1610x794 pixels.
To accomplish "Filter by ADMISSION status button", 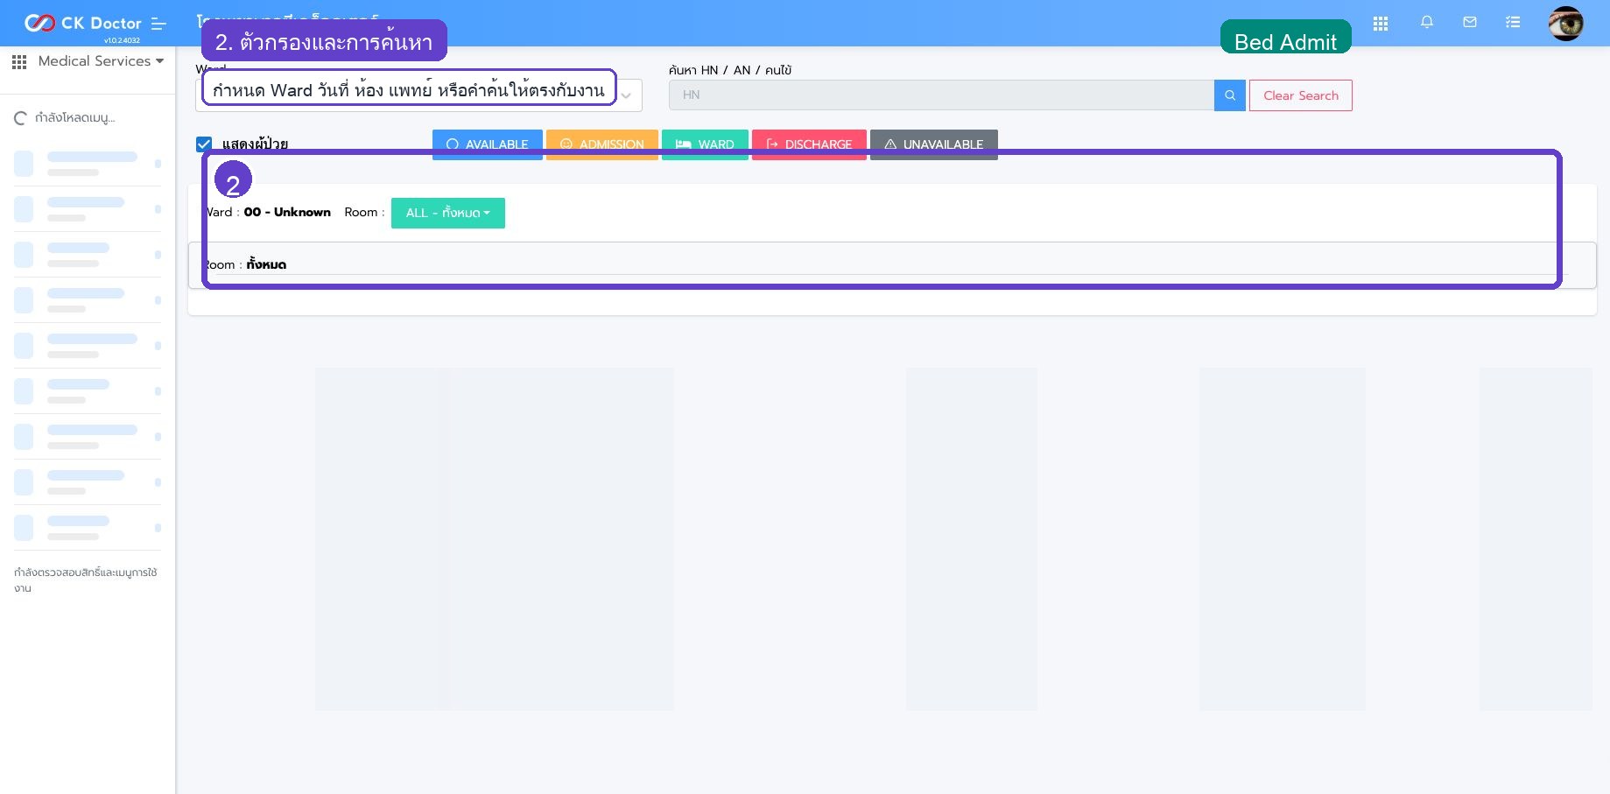I will [x=602, y=144].
